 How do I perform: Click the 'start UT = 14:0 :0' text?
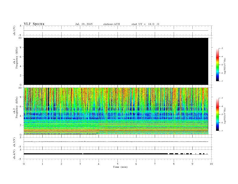[145, 24]
